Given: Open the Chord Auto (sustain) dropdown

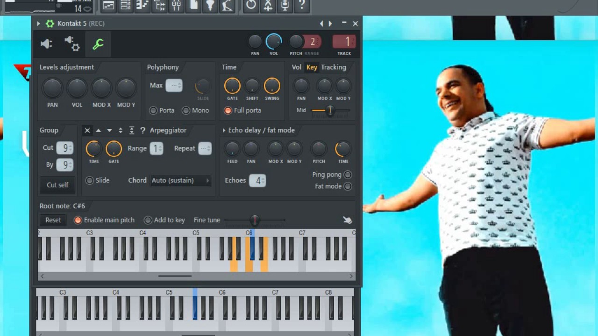Looking at the screenshot, I should coord(181,181).
